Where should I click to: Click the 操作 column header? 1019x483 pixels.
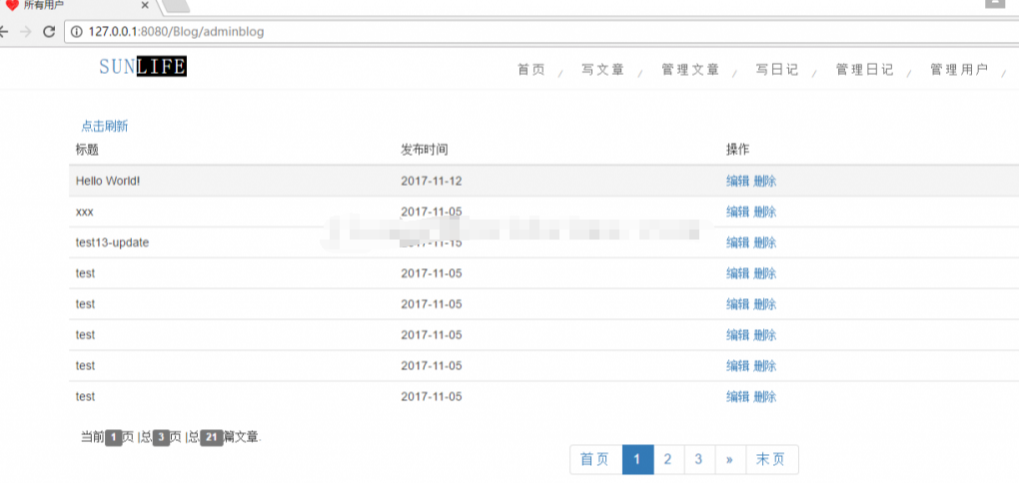click(737, 150)
